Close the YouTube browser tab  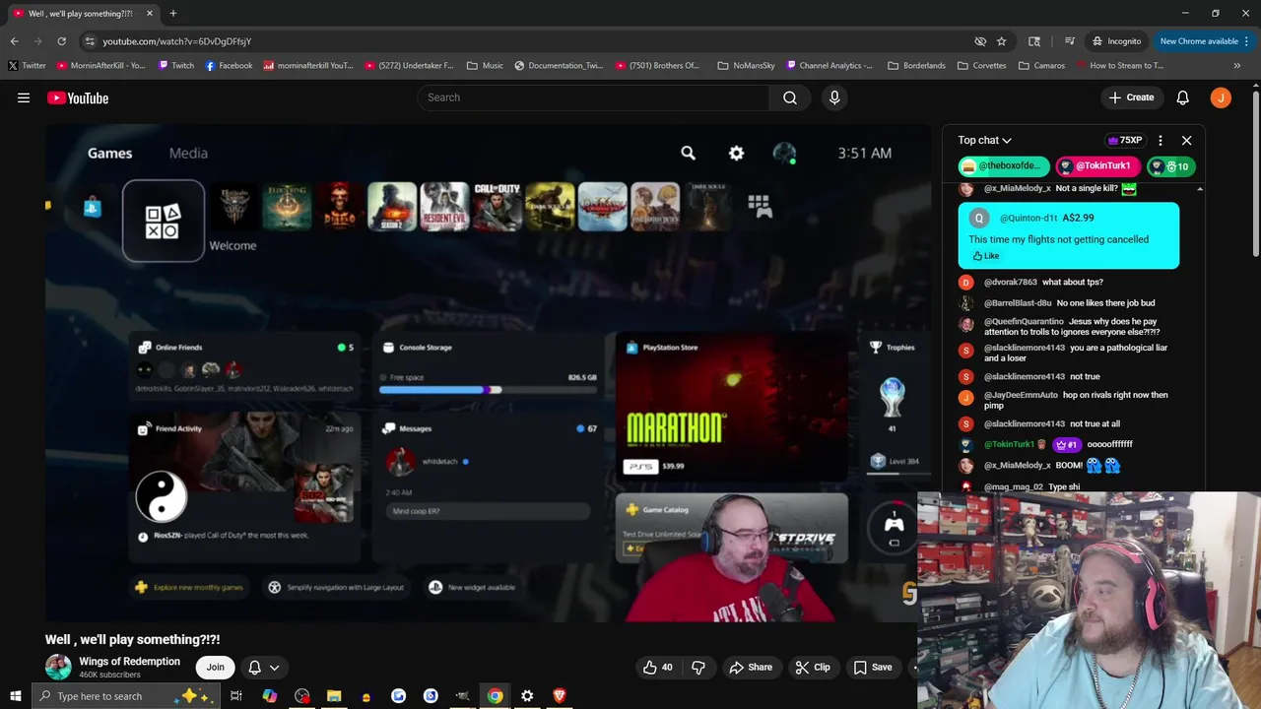150,13
